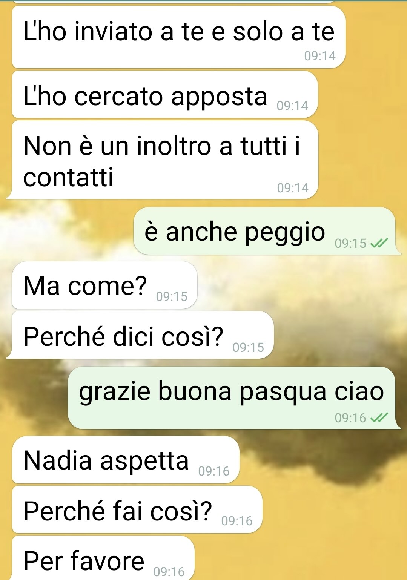
Task: Select the "Perché dici così?" message
Action: tap(143, 335)
